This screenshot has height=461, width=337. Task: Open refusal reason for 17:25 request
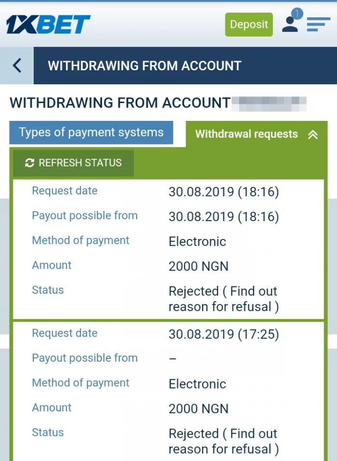tap(223, 441)
